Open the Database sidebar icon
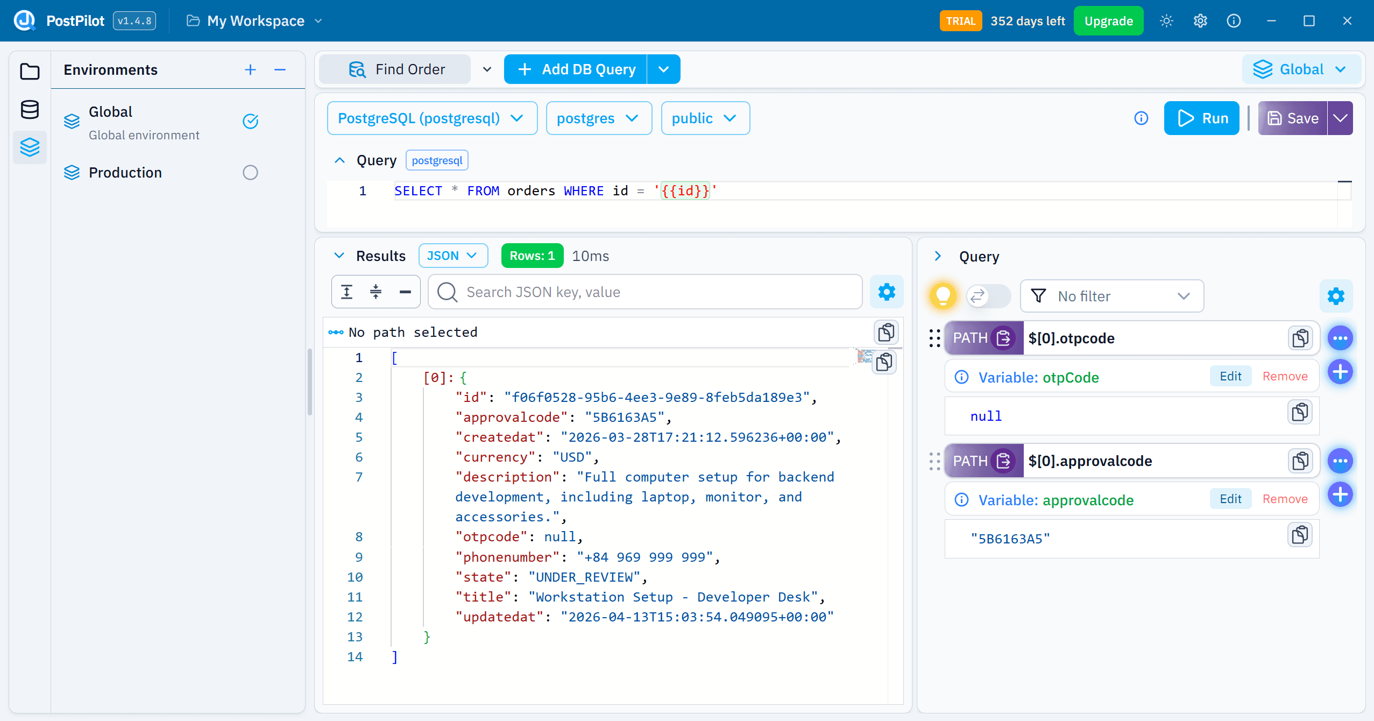 click(30, 109)
